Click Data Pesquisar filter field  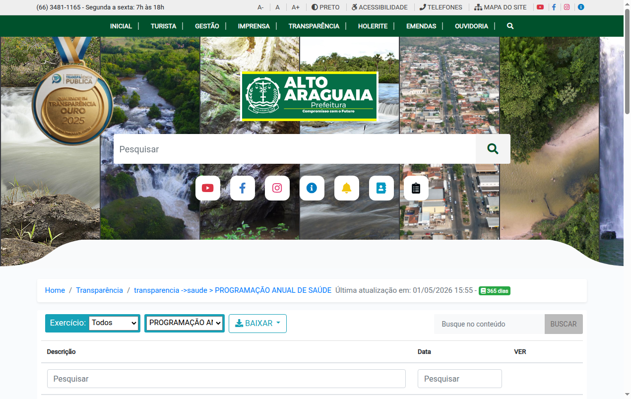click(x=460, y=379)
